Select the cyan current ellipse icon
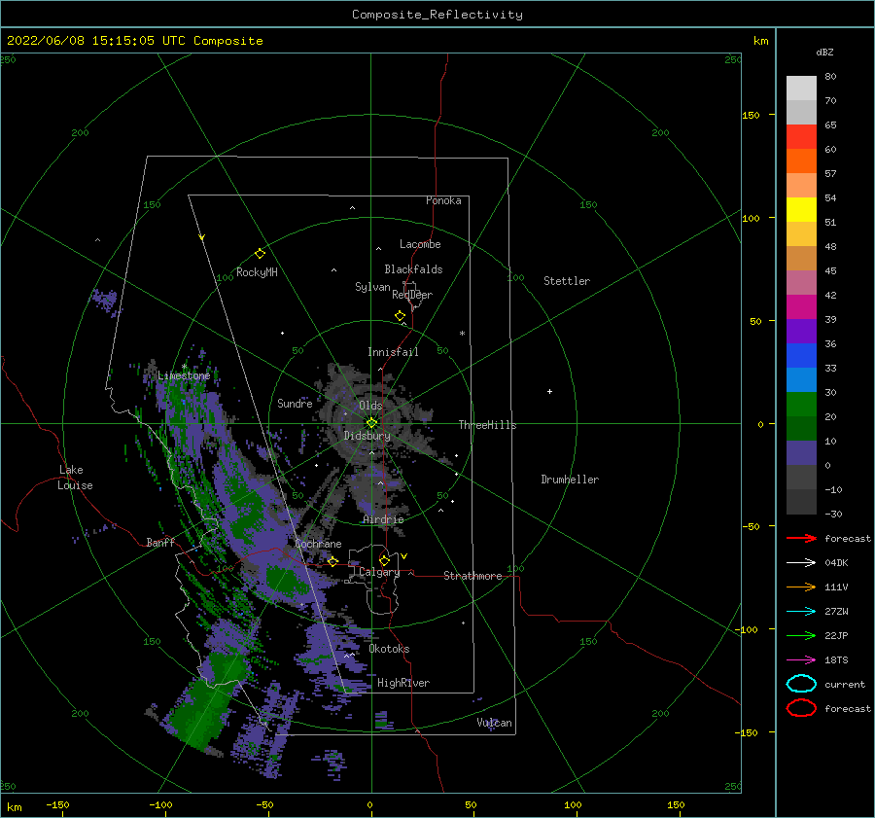Screen dimensions: 875x818 [x=801, y=684]
